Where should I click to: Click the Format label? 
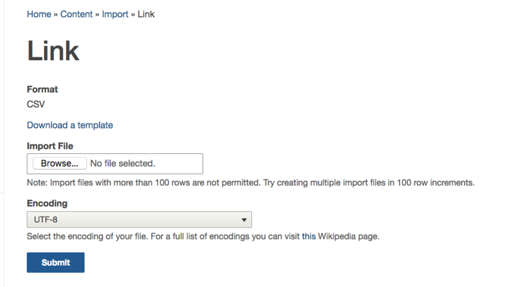[x=42, y=89]
